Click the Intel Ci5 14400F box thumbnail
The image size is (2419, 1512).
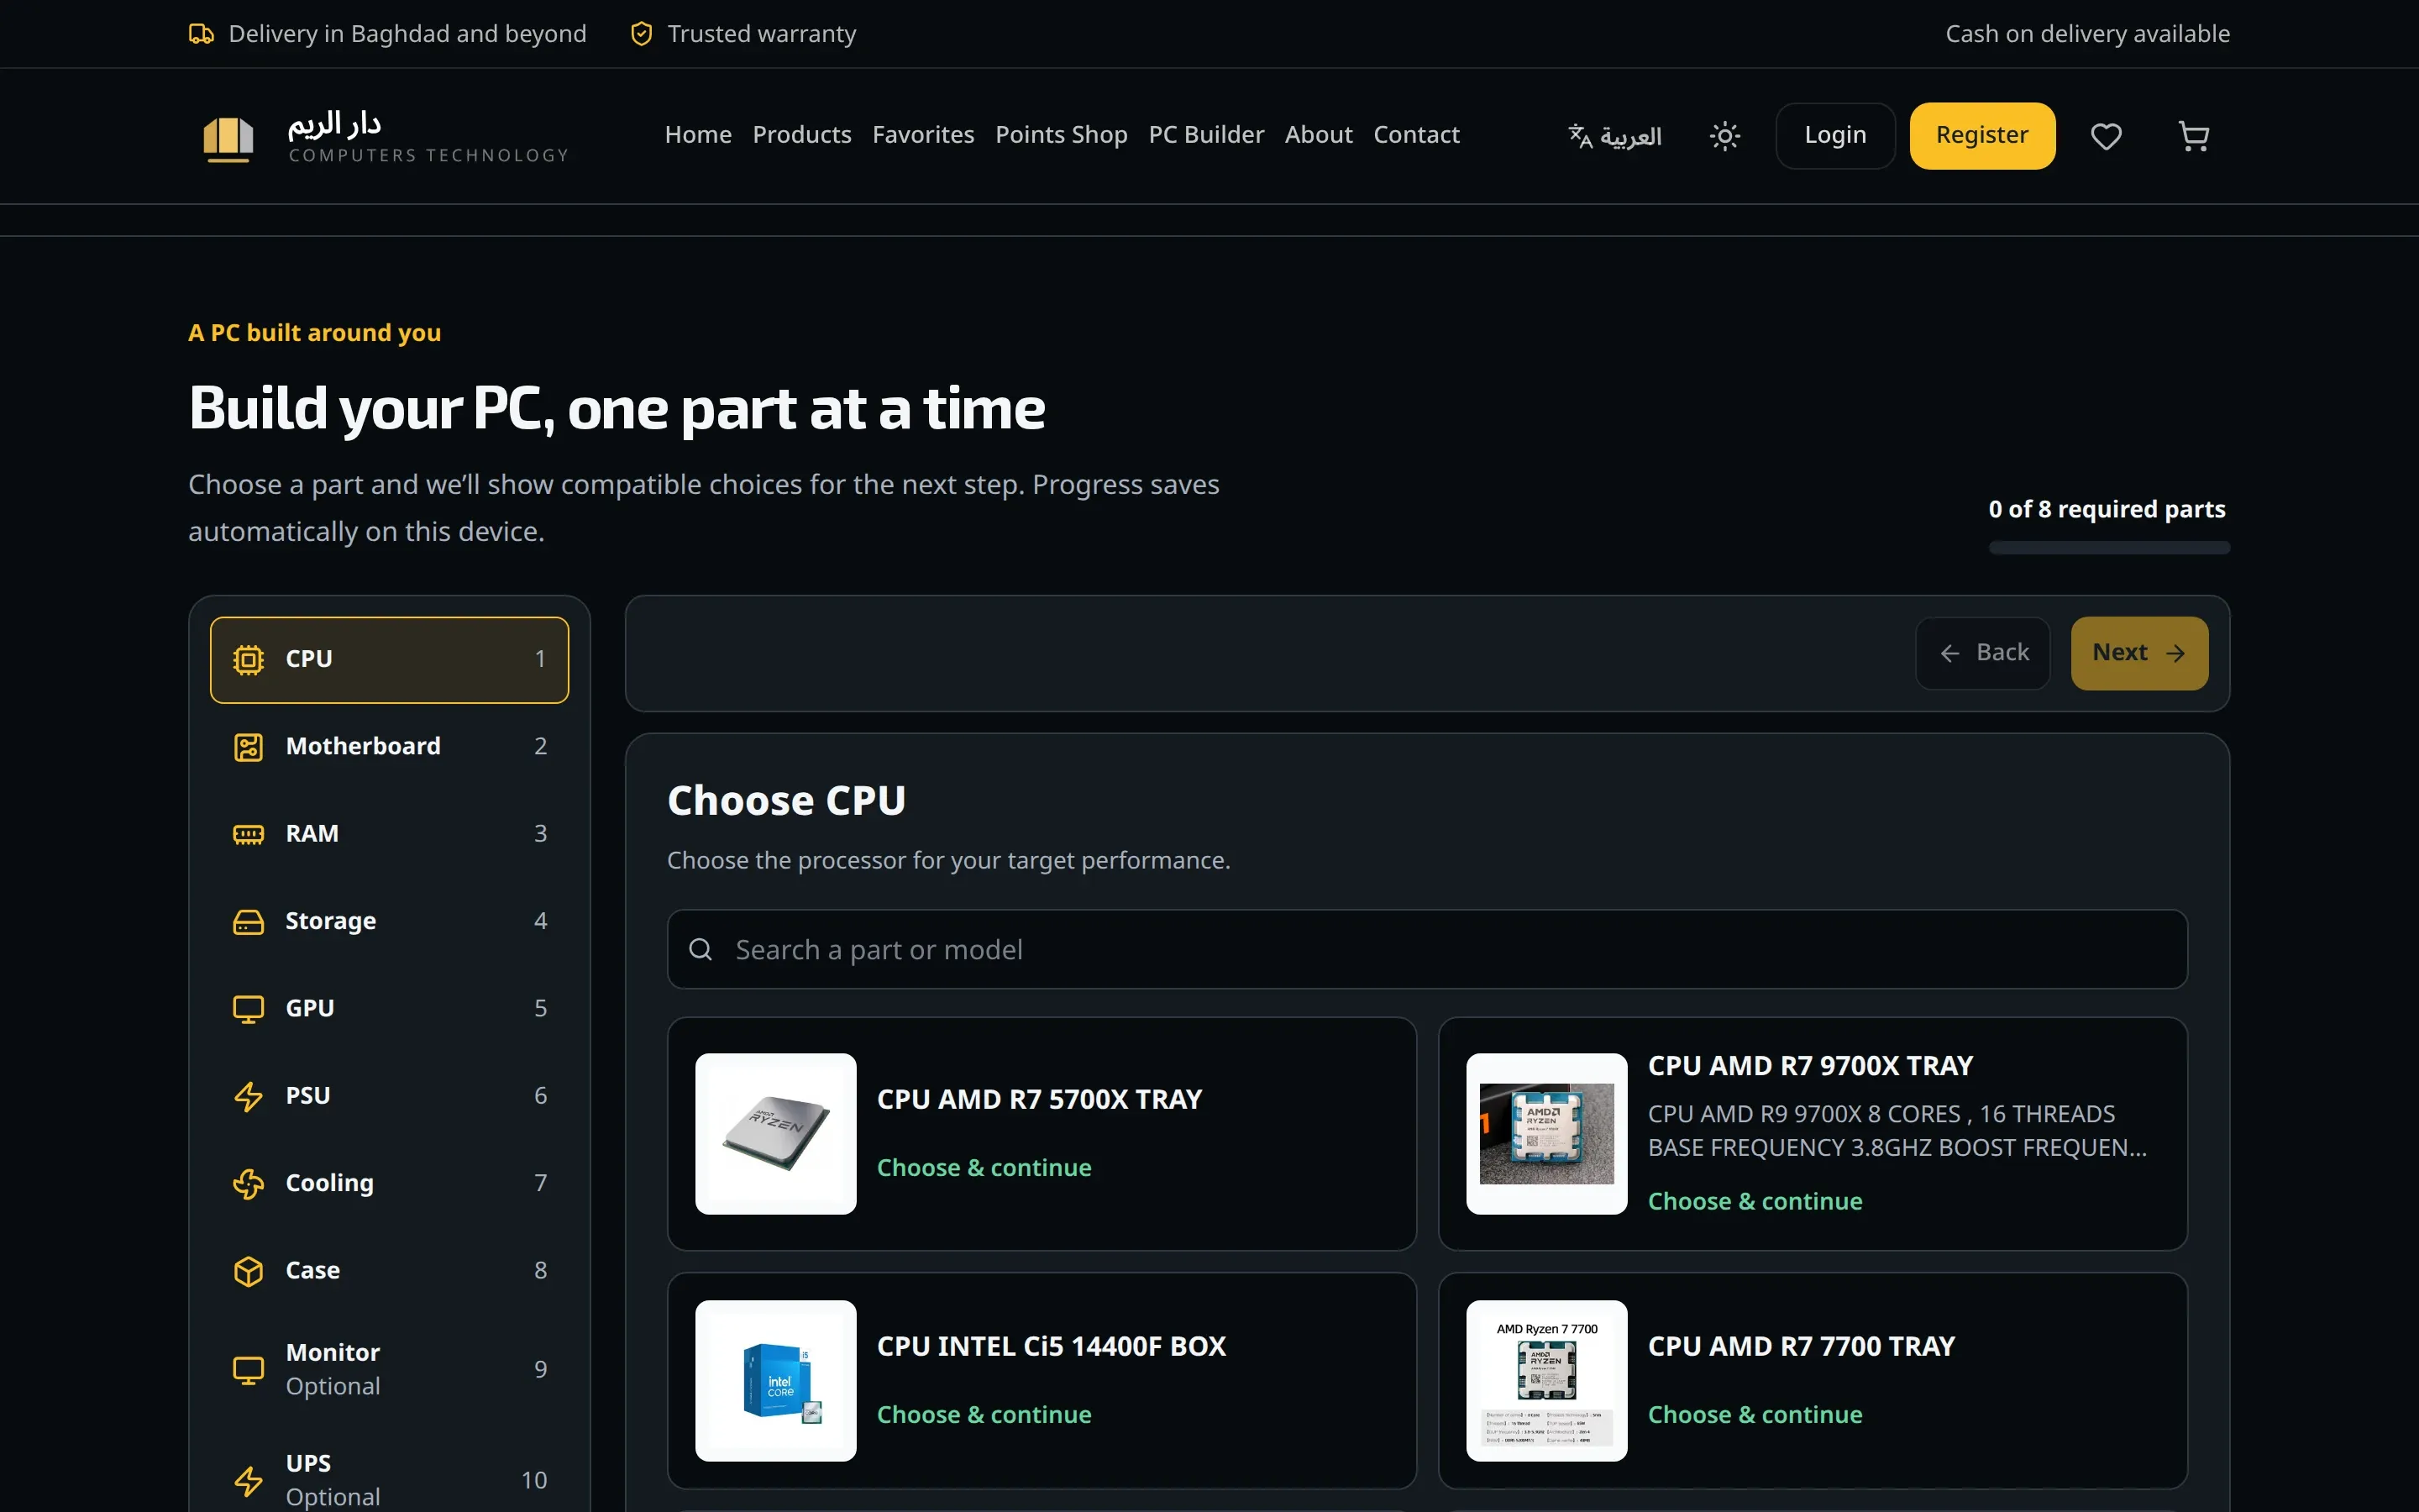[776, 1381]
